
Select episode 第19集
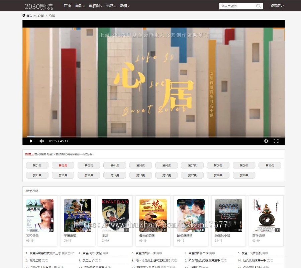click(x=244, y=175)
